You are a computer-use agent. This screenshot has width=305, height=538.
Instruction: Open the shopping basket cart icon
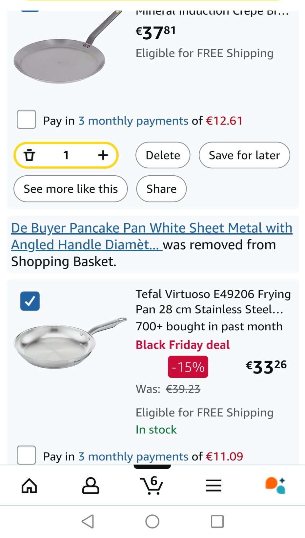pyautogui.click(x=152, y=485)
